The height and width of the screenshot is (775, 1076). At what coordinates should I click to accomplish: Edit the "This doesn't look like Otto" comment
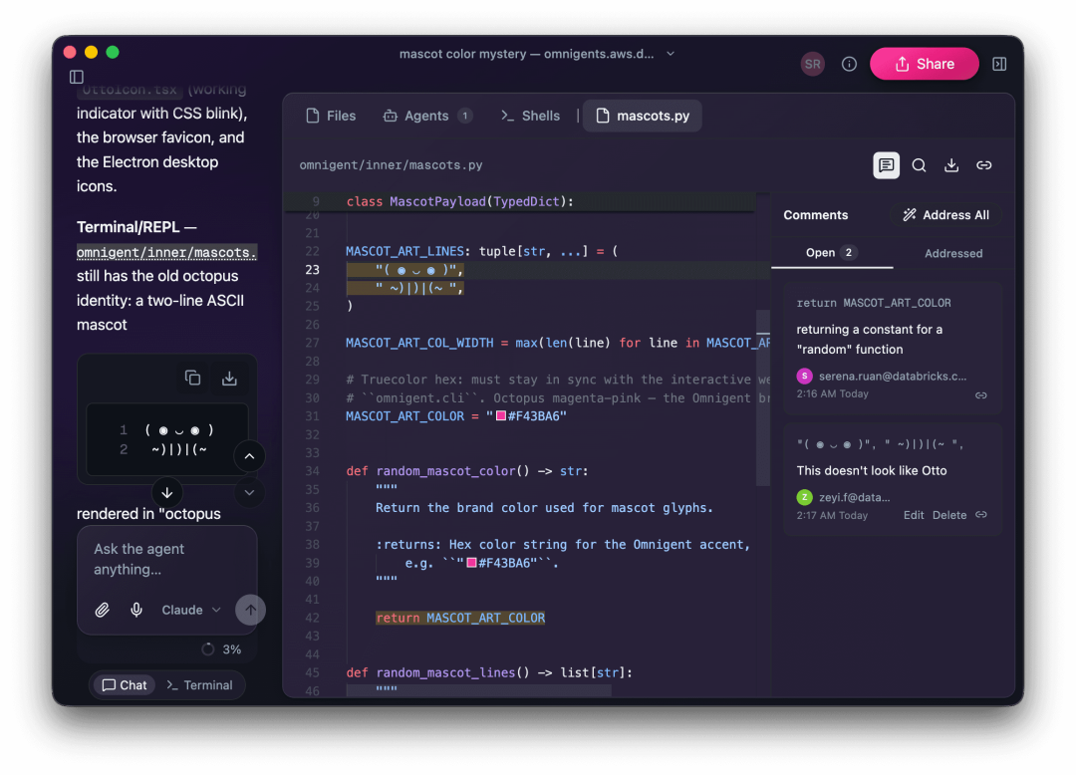click(914, 515)
